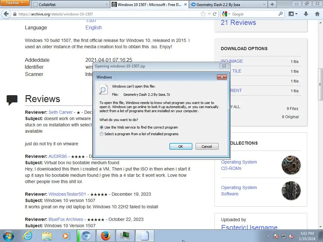Image resolution: width=323 pixels, height=242 pixels.
Task: Open EsotericUsername uploader link
Action: point(249,227)
